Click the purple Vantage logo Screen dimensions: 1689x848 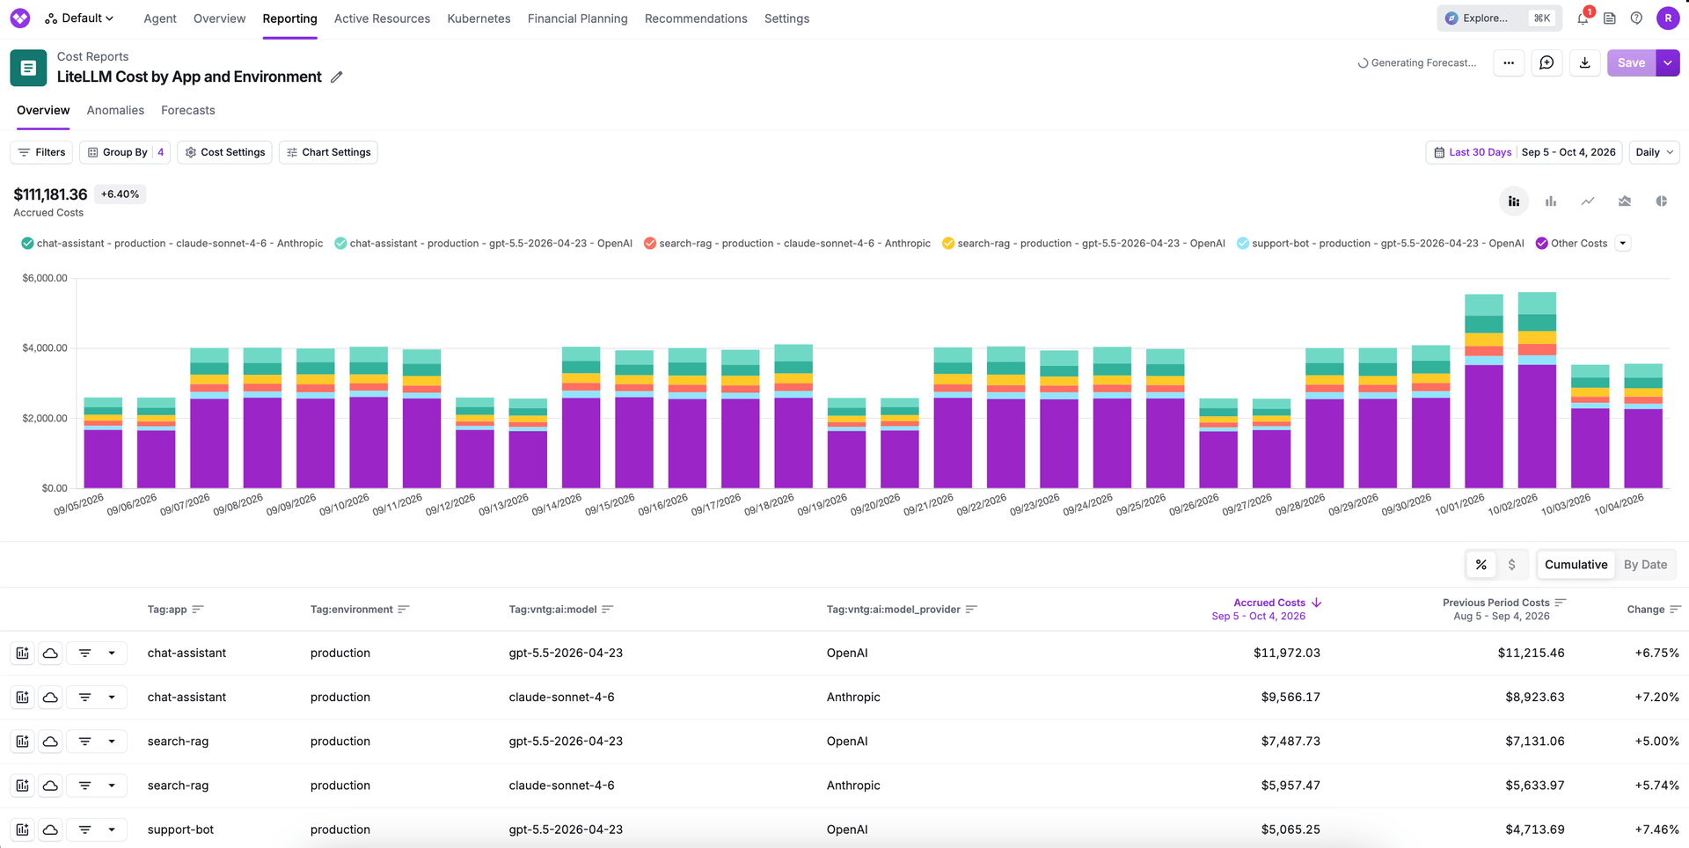tap(20, 18)
